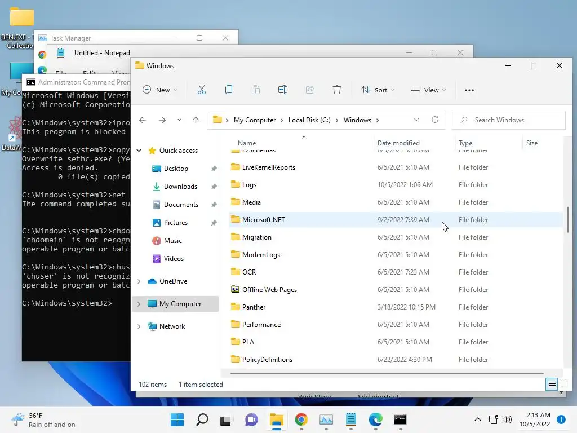577x433 pixels.
Task: Click Task Manager icon on the taskbar
Action: [x=326, y=419]
